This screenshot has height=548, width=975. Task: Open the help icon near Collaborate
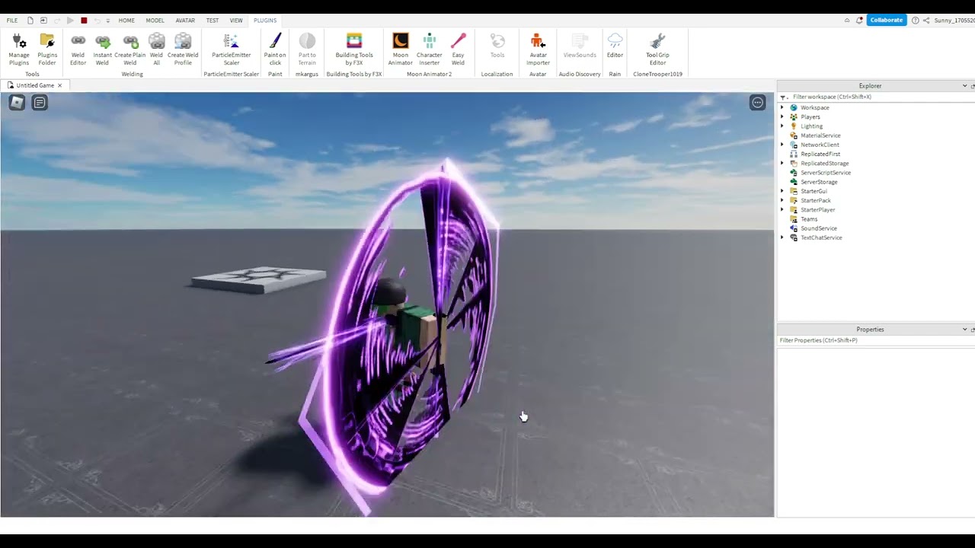tap(915, 21)
